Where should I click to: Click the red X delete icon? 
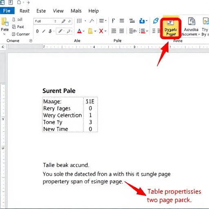click(x=101, y=31)
